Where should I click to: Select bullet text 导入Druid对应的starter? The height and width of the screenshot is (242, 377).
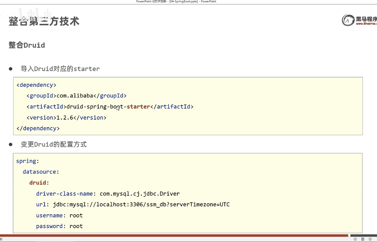[x=60, y=69]
